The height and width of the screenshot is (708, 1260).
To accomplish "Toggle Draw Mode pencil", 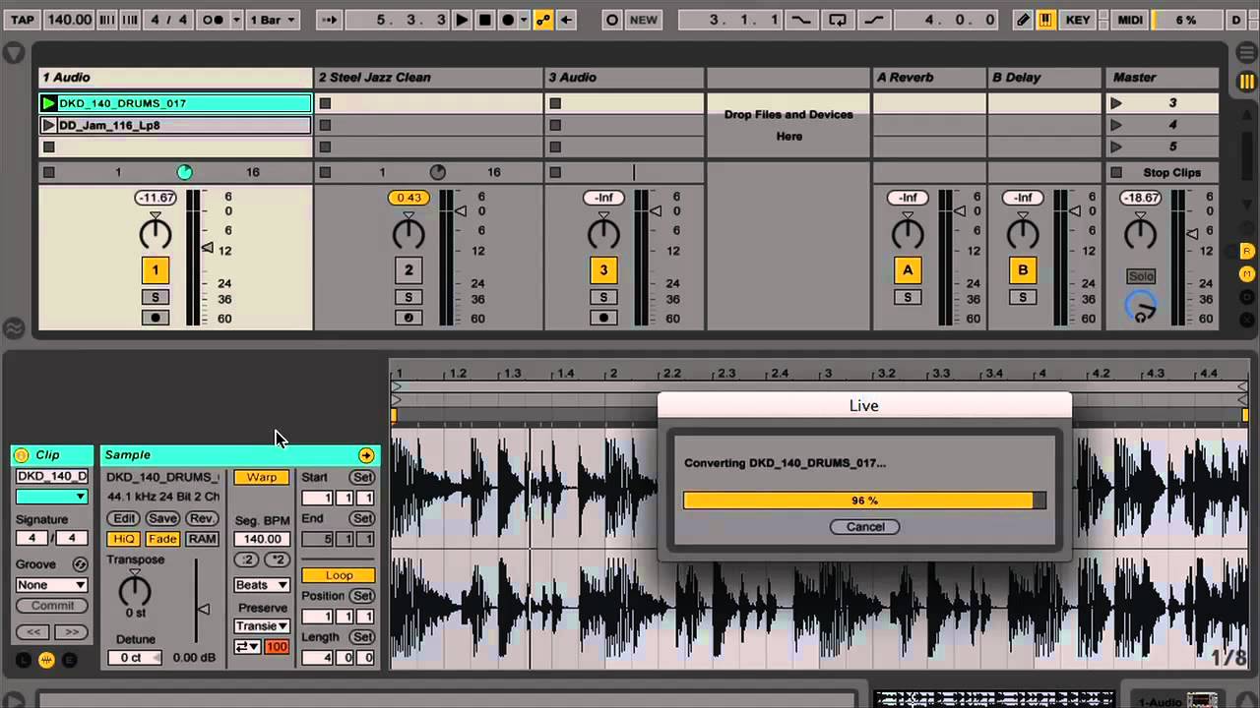I will pos(1024,20).
